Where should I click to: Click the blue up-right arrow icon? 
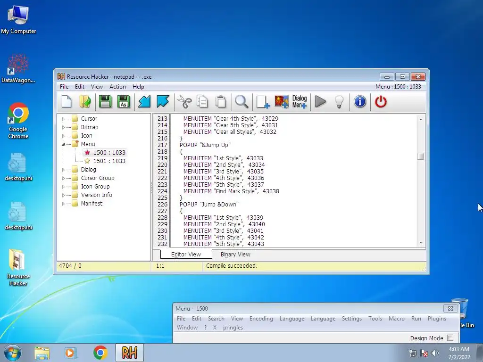(163, 102)
